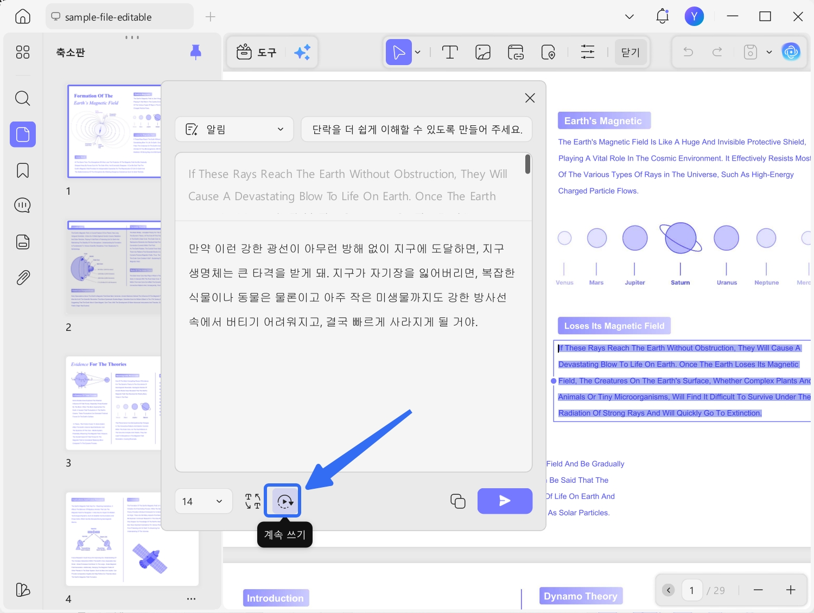The image size is (814, 613).
Task: Go to the home screen icon
Action: (x=23, y=17)
